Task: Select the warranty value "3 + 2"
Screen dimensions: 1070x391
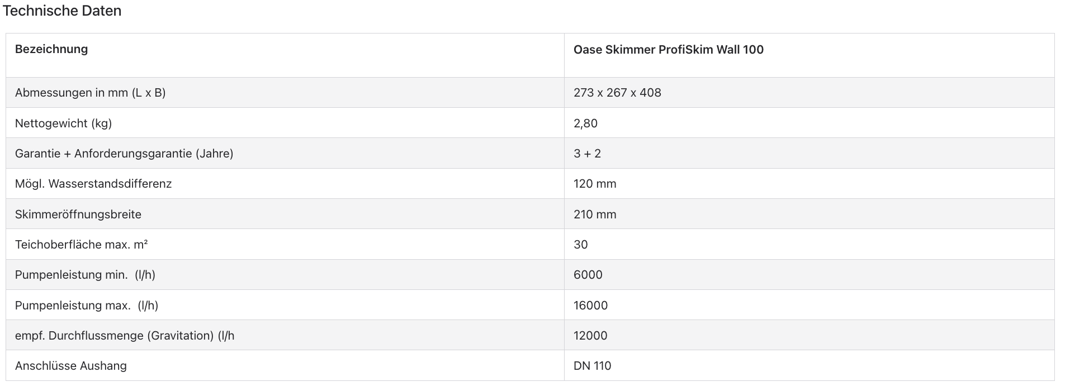Action: (x=587, y=154)
